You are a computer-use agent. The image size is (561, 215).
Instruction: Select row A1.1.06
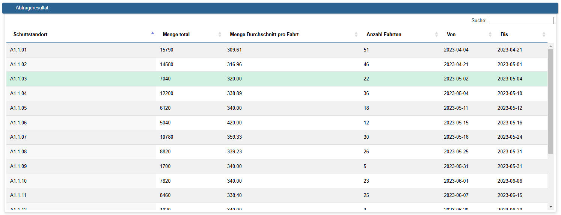277,123
